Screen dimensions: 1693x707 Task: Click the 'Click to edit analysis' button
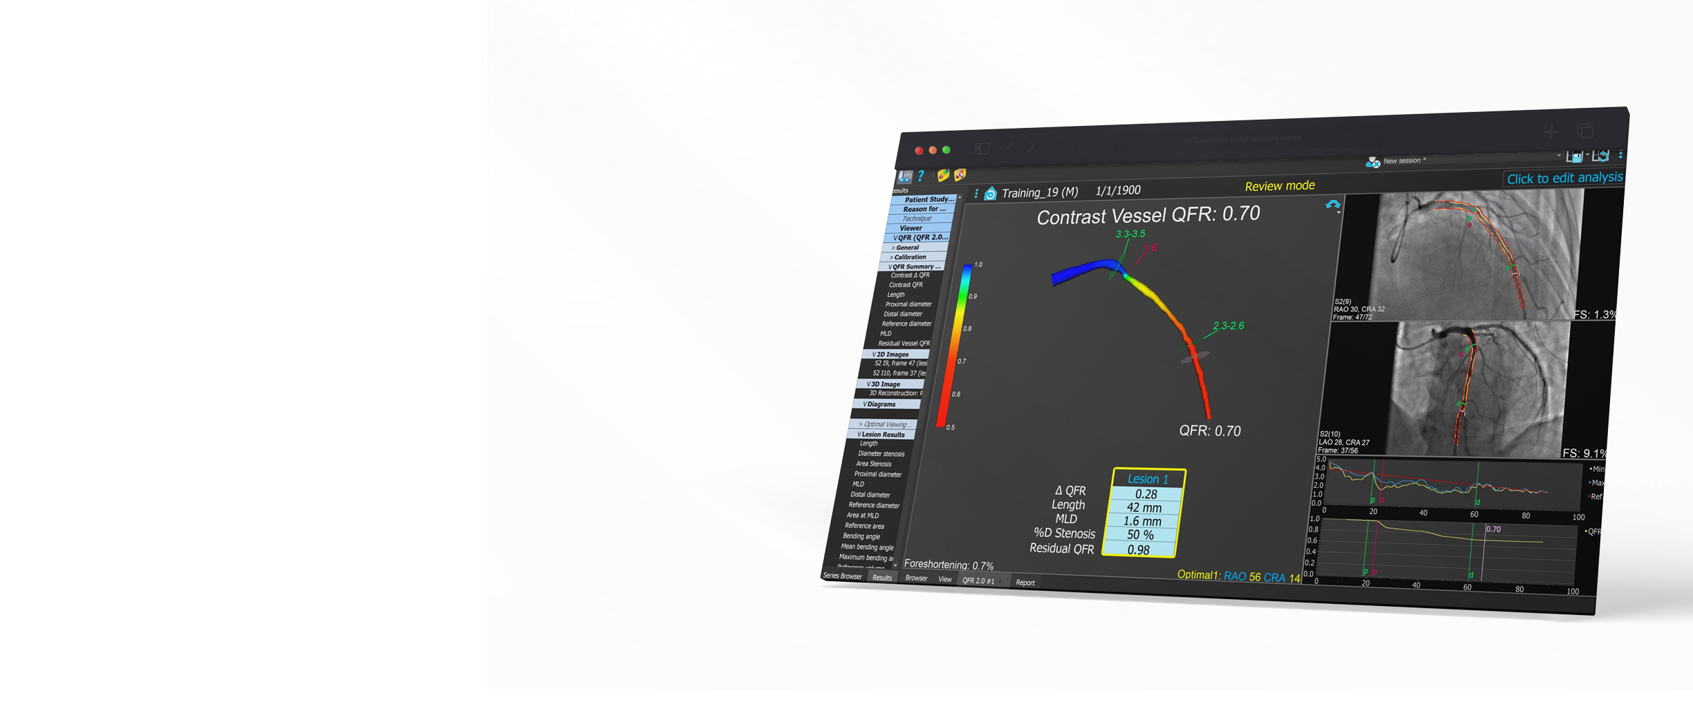(1564, 178)
